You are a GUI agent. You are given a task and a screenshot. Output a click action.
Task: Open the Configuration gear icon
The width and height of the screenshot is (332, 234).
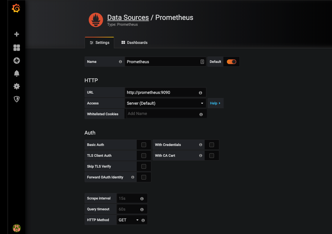16,86
